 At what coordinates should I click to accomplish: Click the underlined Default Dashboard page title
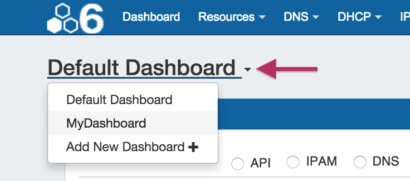(142, 68)
